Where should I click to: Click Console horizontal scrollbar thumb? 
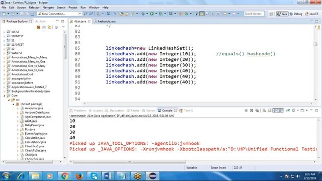129,162
